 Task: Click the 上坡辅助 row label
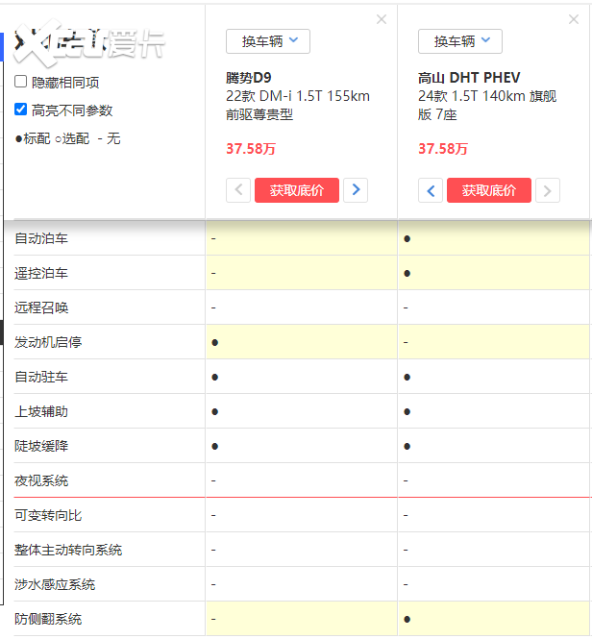point(41,411)
